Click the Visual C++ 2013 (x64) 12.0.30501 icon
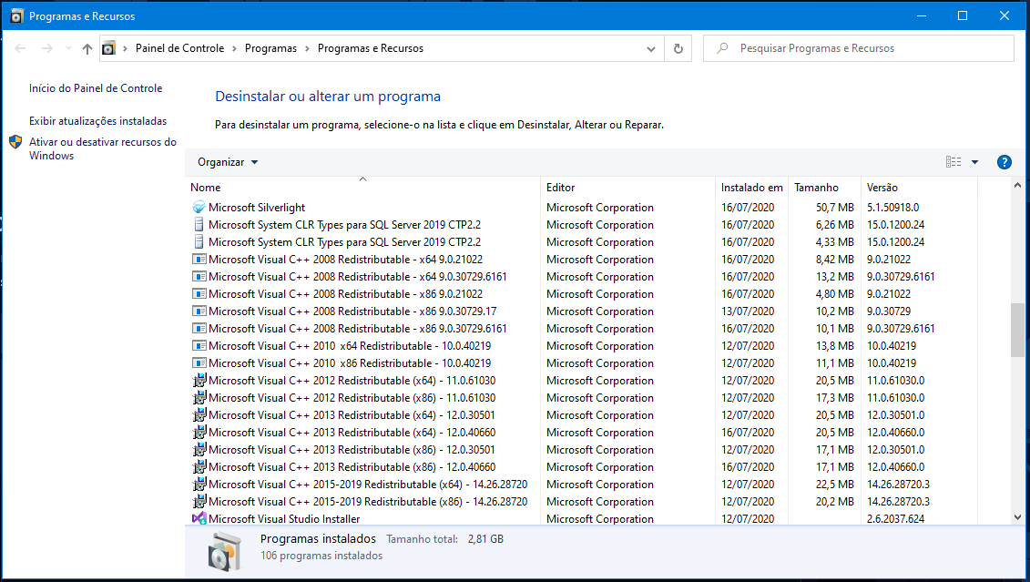 [199, 415]
